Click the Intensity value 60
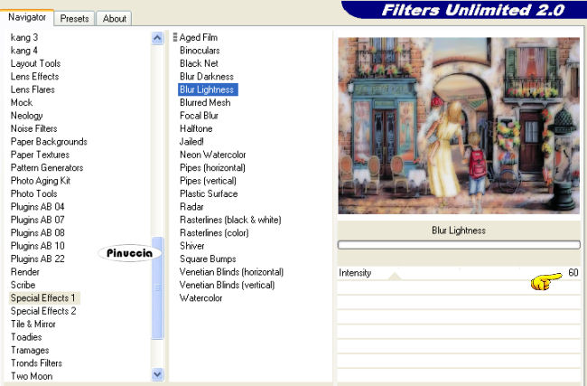 coord(573,272)
